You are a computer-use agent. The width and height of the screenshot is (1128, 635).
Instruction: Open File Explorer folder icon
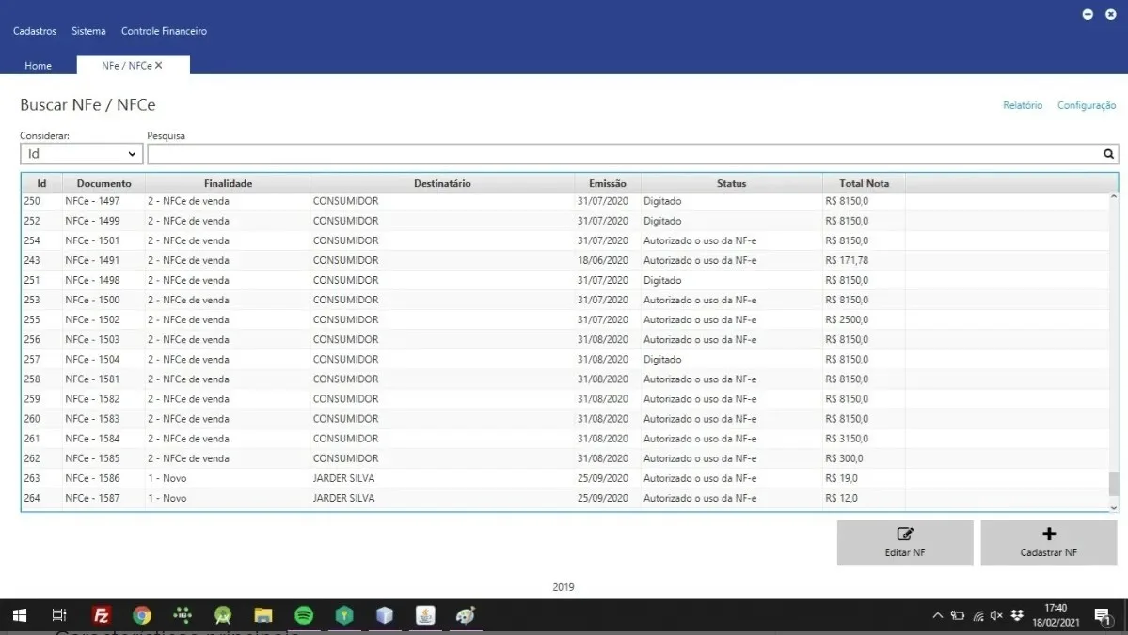(263, 615)
